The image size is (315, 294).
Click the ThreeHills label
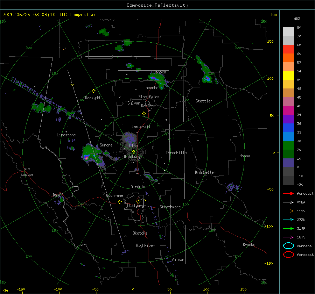(x=176, y=153)
